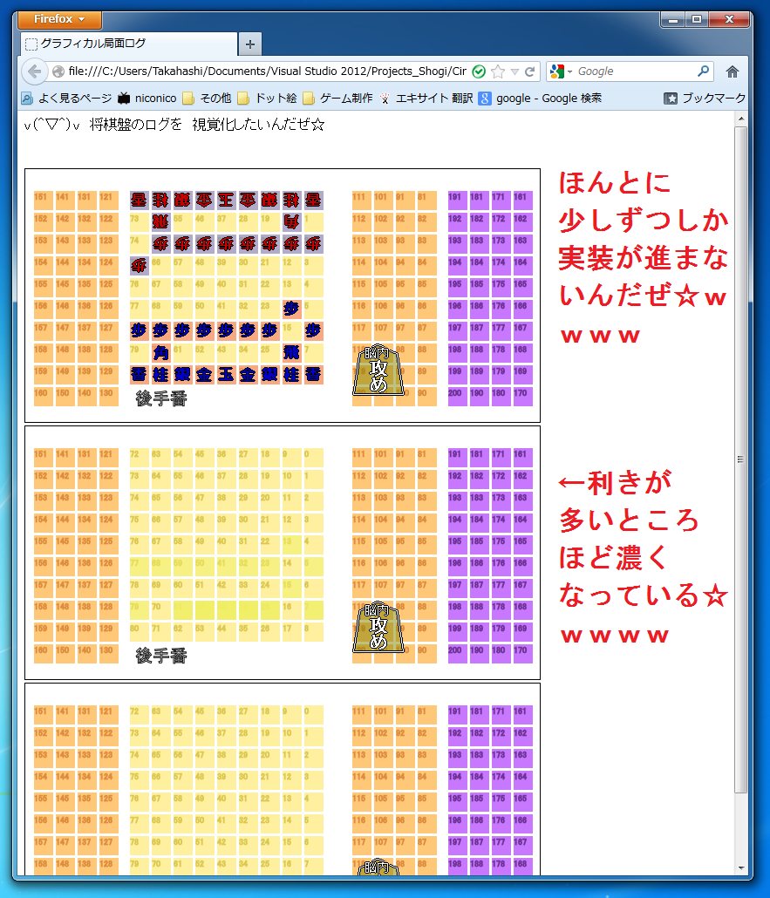Click purple cell 170 on the second board
770x898 pixels.
(x=523, y=654)
